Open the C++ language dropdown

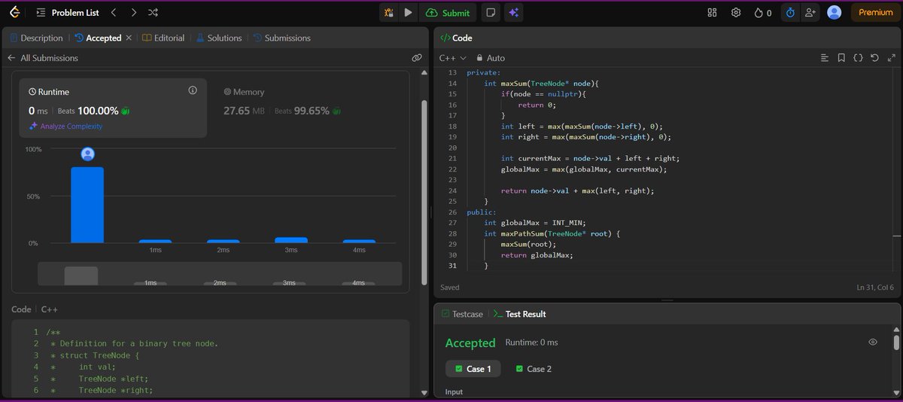(452, 58)
